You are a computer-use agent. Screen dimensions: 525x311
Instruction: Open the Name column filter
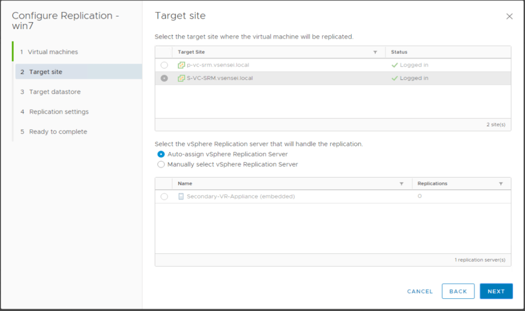[401, 184]
